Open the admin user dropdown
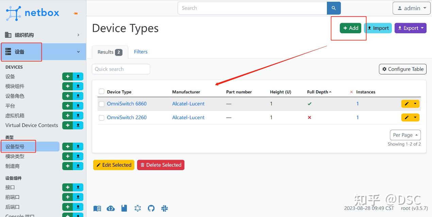 click(411, 8)
